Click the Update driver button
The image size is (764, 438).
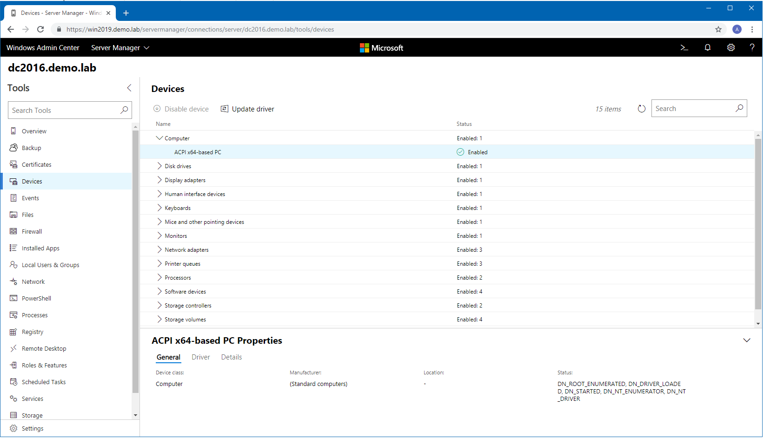point(247,109)
